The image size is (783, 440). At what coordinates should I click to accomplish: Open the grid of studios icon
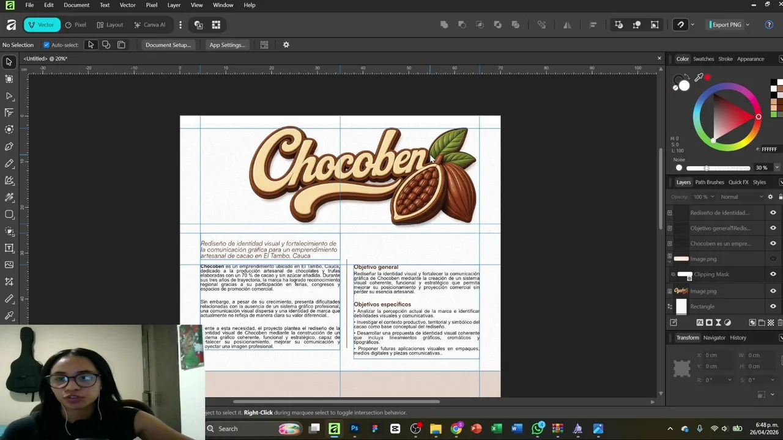216,24
